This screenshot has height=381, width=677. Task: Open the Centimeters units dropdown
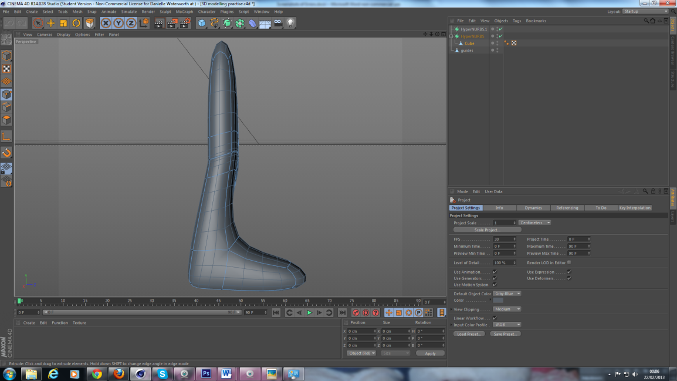[x=534, y=222]
